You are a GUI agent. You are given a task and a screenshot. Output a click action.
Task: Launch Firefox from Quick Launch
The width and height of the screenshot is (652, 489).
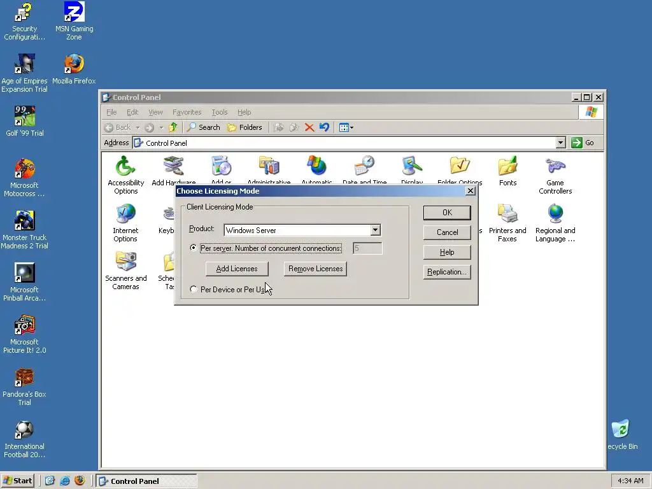coord(80,481)
